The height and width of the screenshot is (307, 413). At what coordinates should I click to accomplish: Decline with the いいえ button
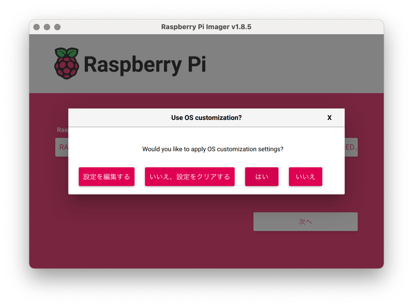coord(305,176)
